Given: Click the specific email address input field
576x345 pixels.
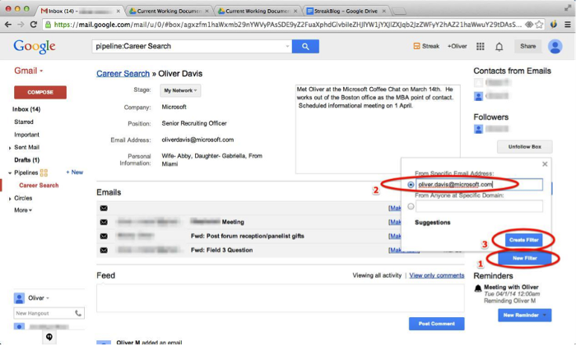Looking at the screenshot, I should [x=479, y=185].
